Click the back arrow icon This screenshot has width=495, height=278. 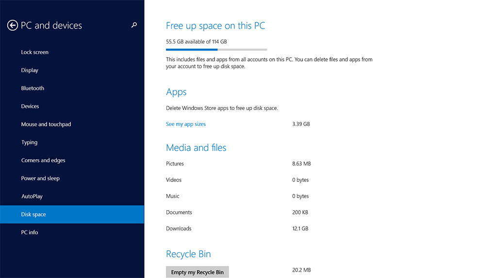[x=13, y=26]
